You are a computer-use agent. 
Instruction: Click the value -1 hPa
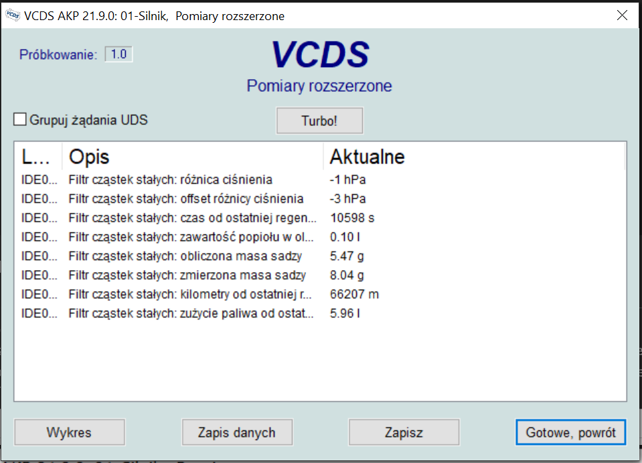[x=347, y=180]
